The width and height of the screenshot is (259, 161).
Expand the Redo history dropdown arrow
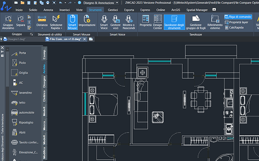tap(75, 3)
